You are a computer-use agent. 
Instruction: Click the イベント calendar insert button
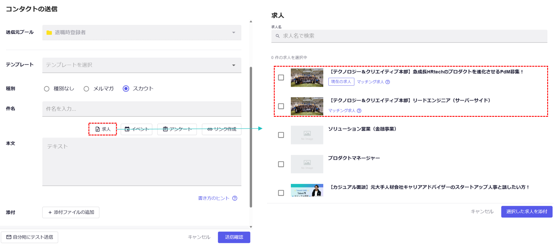136,129
